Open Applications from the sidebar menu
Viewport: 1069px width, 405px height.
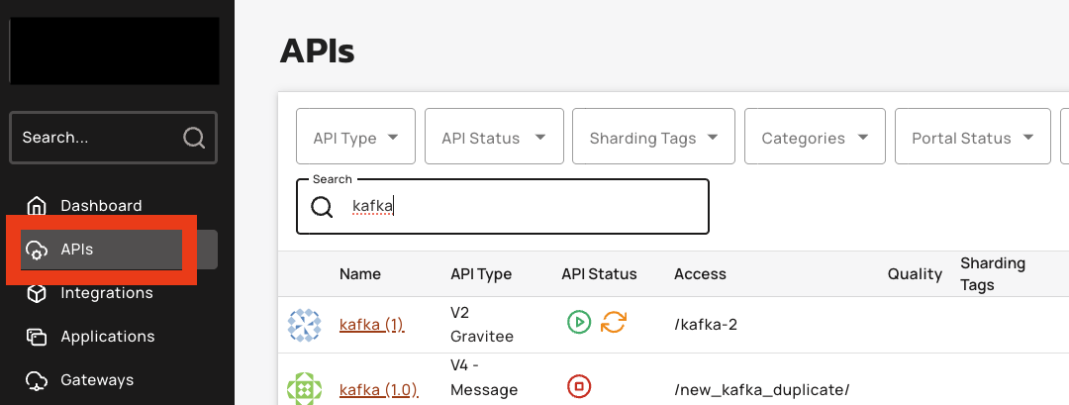(108, 337)
